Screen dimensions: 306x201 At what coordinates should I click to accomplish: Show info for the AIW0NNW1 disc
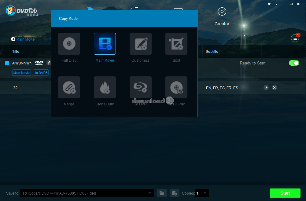pos(49,63)
